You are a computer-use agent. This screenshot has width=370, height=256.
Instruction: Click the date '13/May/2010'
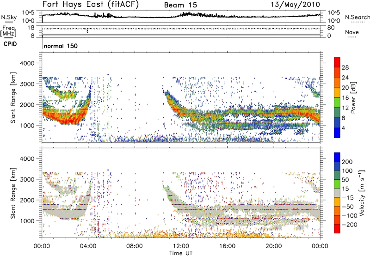[295, 5]
